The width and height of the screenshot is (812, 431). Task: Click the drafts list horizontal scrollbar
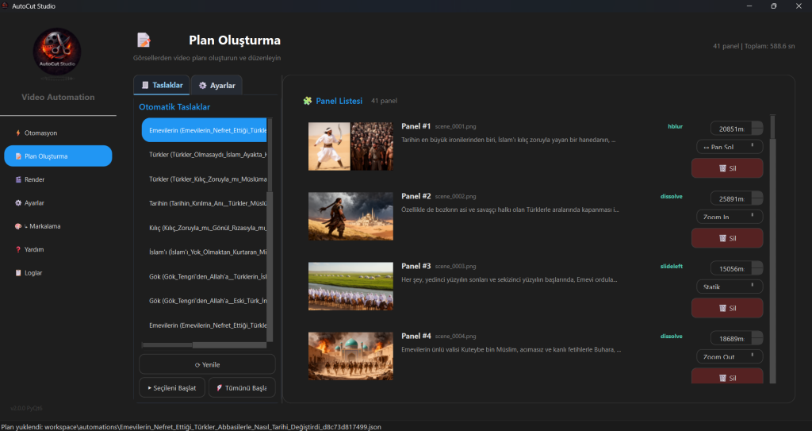(205, 345)
